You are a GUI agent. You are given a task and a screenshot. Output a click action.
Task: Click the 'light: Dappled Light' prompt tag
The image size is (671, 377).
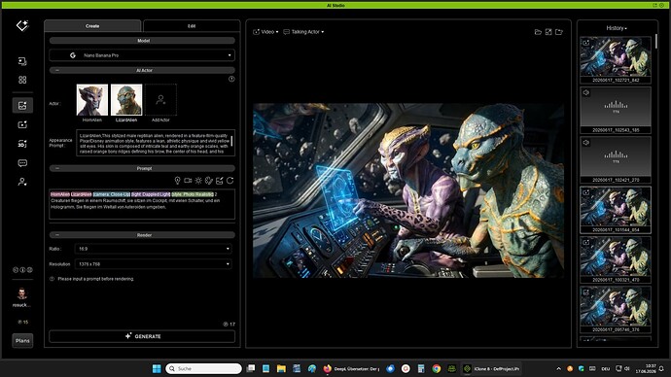click(x=151, y=194)
